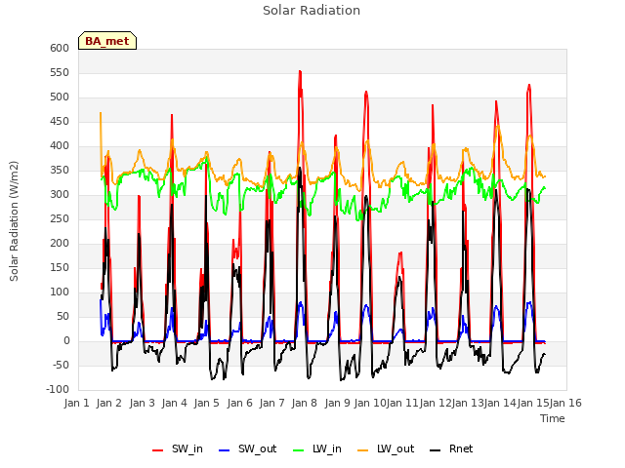The width and height of the screenshot is (625, 468).
Task: Click the 450 y-axis value
Action: point(60,121)
